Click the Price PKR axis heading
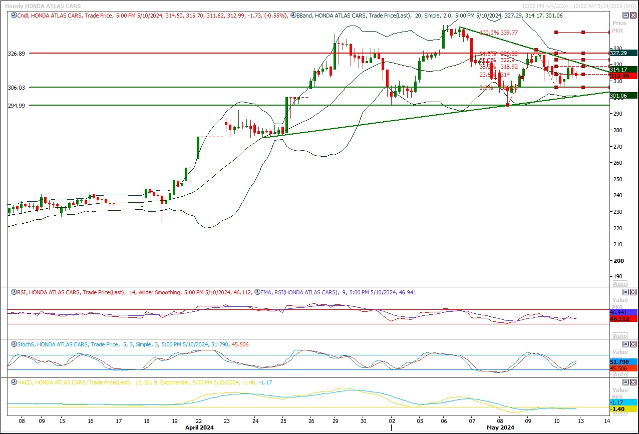This screenshot has height=434, width=639. click(x=619, y=27)
